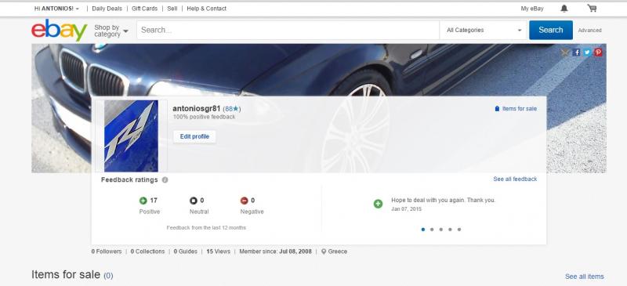Open Help & Contact menu item
This screenshot has width=627, height=286.
[x=206, y=9]
